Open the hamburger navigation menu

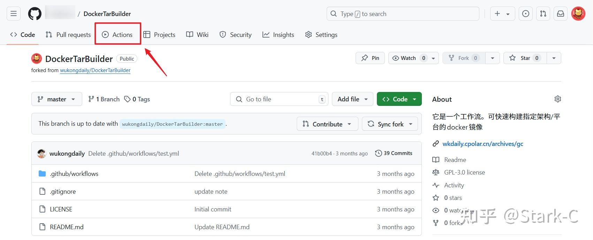(x=14, y=14)
